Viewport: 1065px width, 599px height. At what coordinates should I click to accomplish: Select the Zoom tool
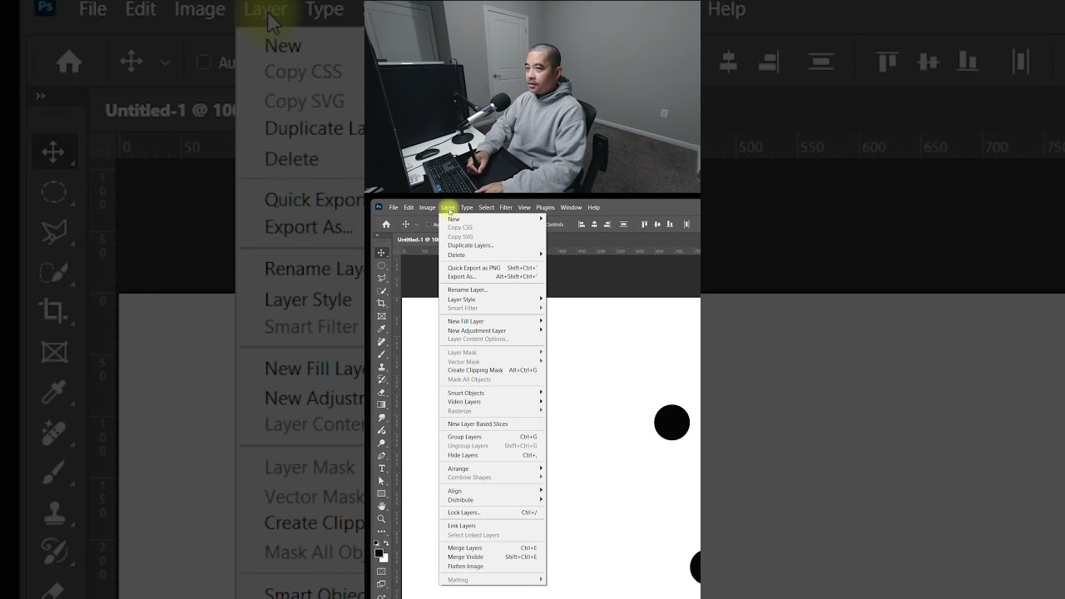point(382,519)
